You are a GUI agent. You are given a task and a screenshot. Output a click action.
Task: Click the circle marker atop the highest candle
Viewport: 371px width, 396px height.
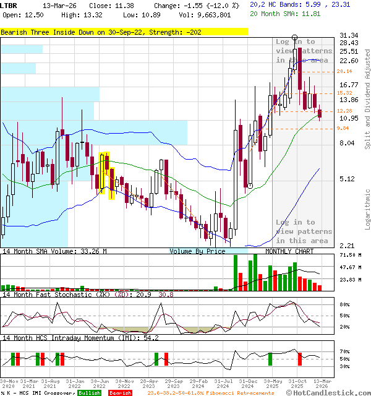tap(294, 38)
